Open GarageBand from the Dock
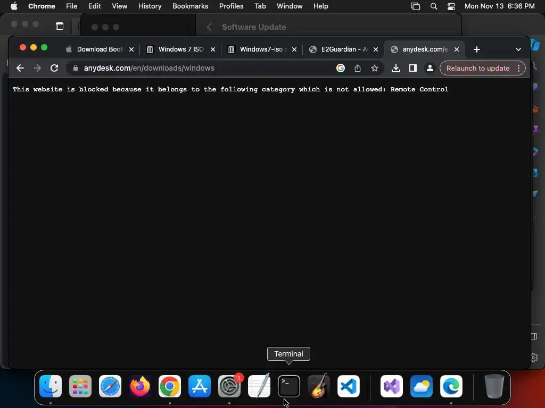Viewport: 545px width, 408px height. coord(319,386)
